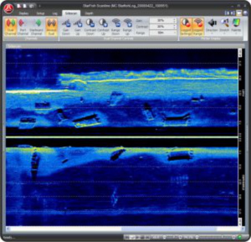The width and height of the screenshot is (251, 242).
Task: Switch to the Depth ribbon tab
Action: (89, 13)
